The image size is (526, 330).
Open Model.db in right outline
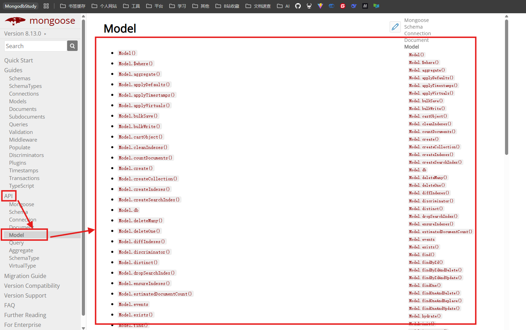click(418, 170)
